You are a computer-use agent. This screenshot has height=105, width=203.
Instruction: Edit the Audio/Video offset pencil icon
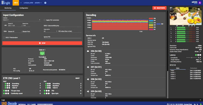pos(200,52)
